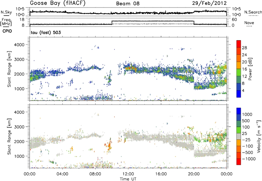Click the "Time UT" axis title
Image resolution: width=262 pixels, height=181 pixels.
[x=128, y=179]
